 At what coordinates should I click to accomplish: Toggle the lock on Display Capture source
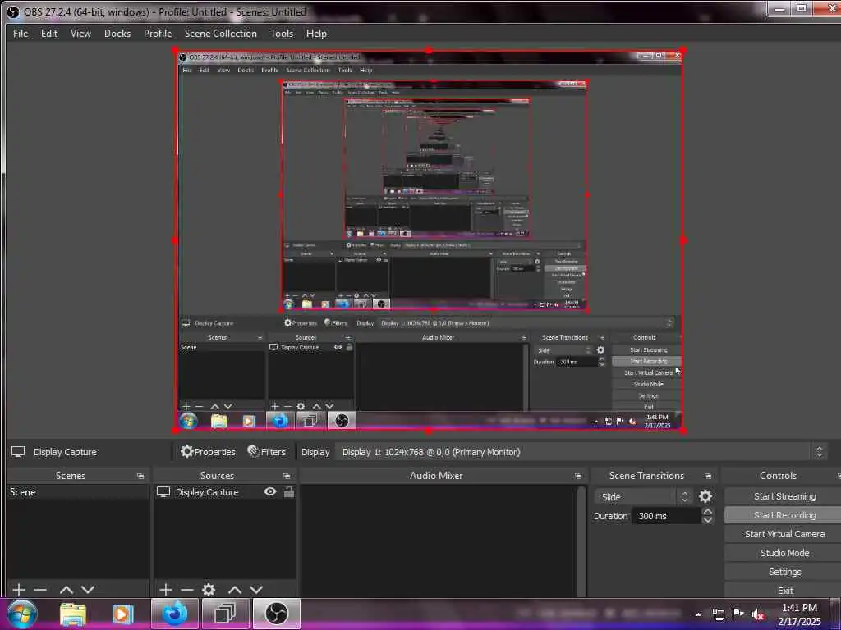click(288, 491)
